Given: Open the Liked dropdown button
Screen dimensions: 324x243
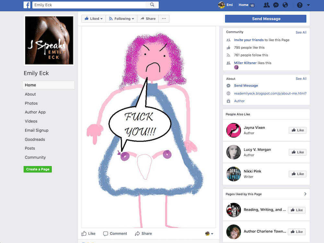Looking at the screenshot, I should coord(94,18).
